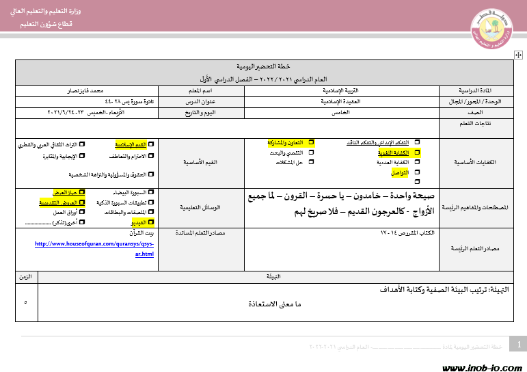Click the page number 1 box

(519, 344)
